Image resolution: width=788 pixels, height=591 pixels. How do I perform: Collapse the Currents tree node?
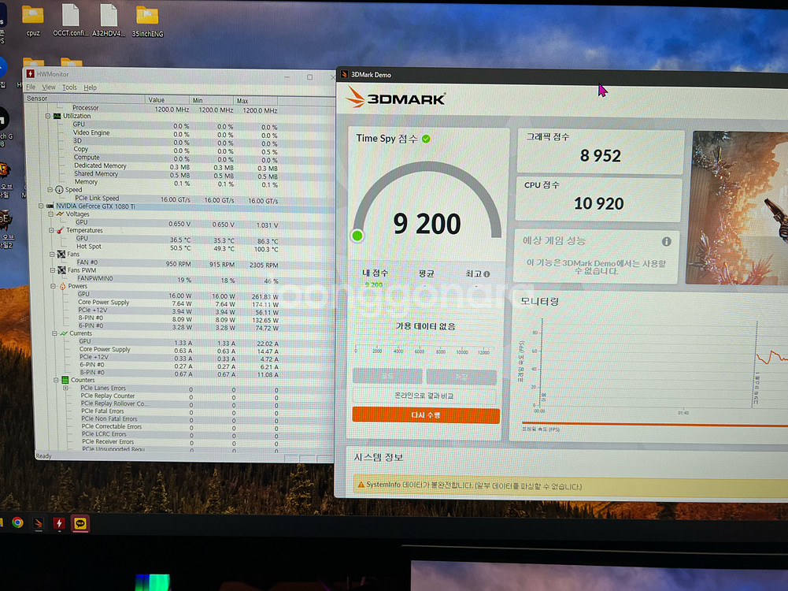pyautogui.click(x=54, y=333)
